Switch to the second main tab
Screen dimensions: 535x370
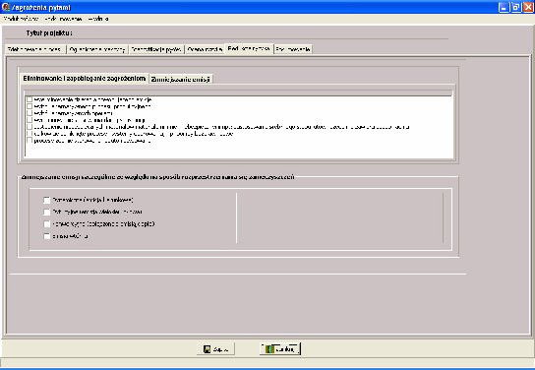[x=97, y=49]
